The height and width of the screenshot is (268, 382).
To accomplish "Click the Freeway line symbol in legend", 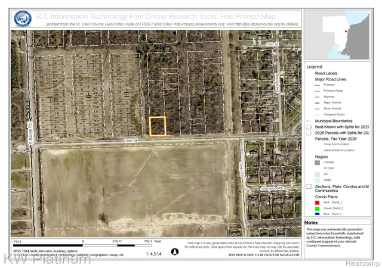I will point(317,85).
